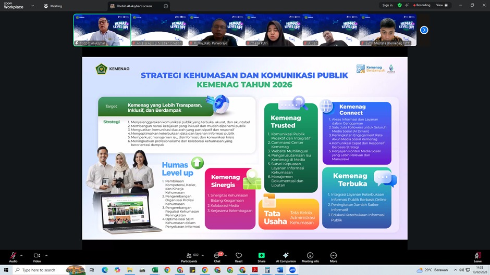The image size is (490, 275).
Task: Show next participants in video strip
Action: pyautogui.click(x=424, y=30)
